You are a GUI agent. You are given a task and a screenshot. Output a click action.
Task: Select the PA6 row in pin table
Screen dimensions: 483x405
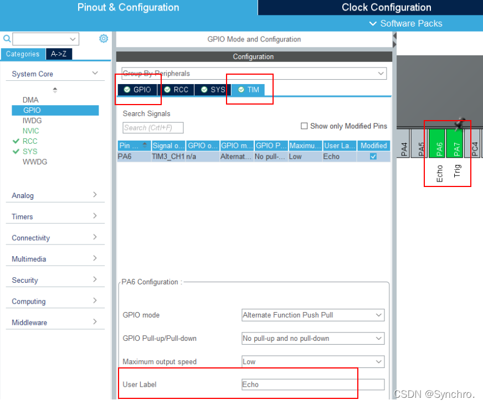[x=254, y=157]
